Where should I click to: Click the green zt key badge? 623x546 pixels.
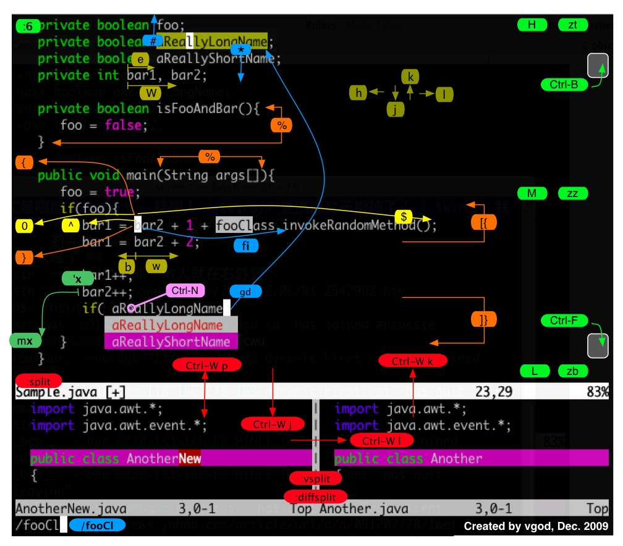coord(572,25)
